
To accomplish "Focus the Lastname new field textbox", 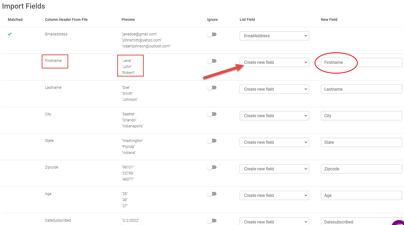I will pyautogui.click(x=361, y=89).
